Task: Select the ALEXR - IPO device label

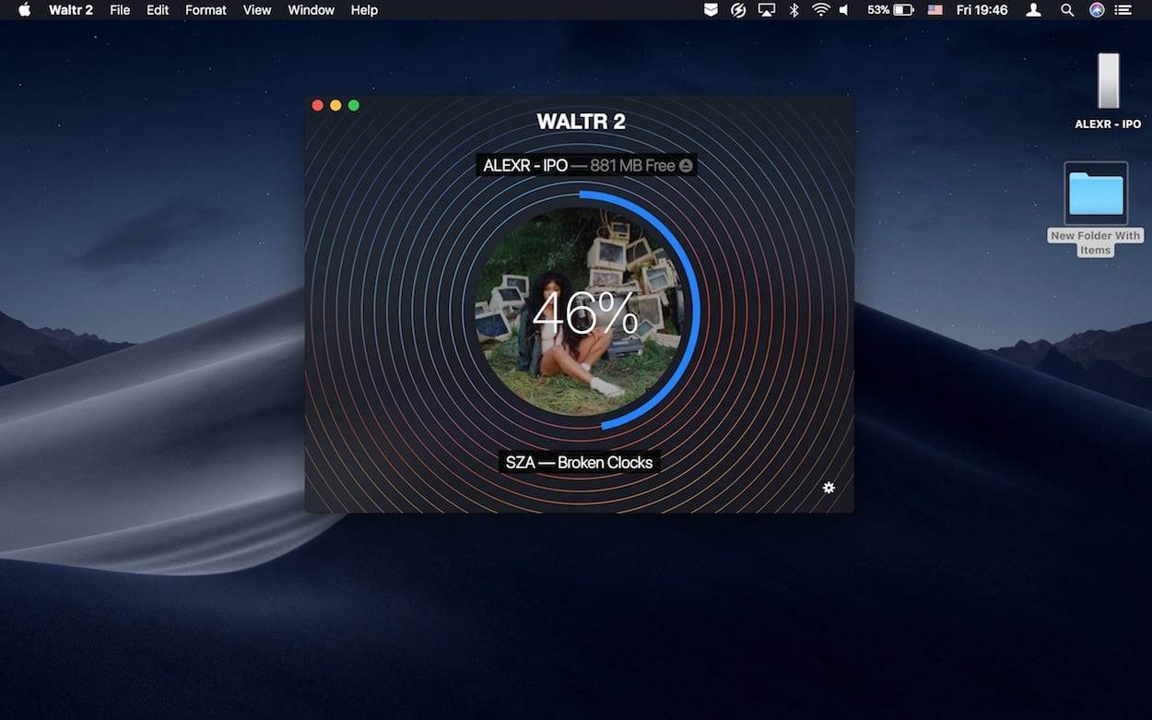Action: pos(525,166)
